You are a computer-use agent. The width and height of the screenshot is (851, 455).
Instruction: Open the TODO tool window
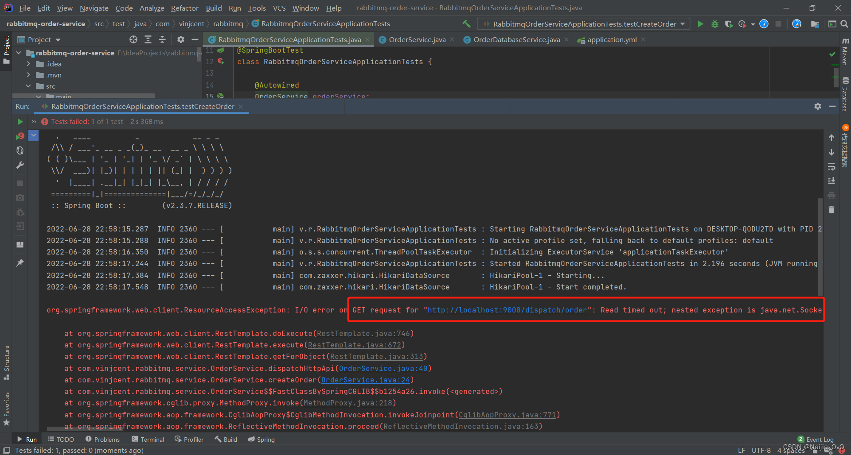(61, 440)
